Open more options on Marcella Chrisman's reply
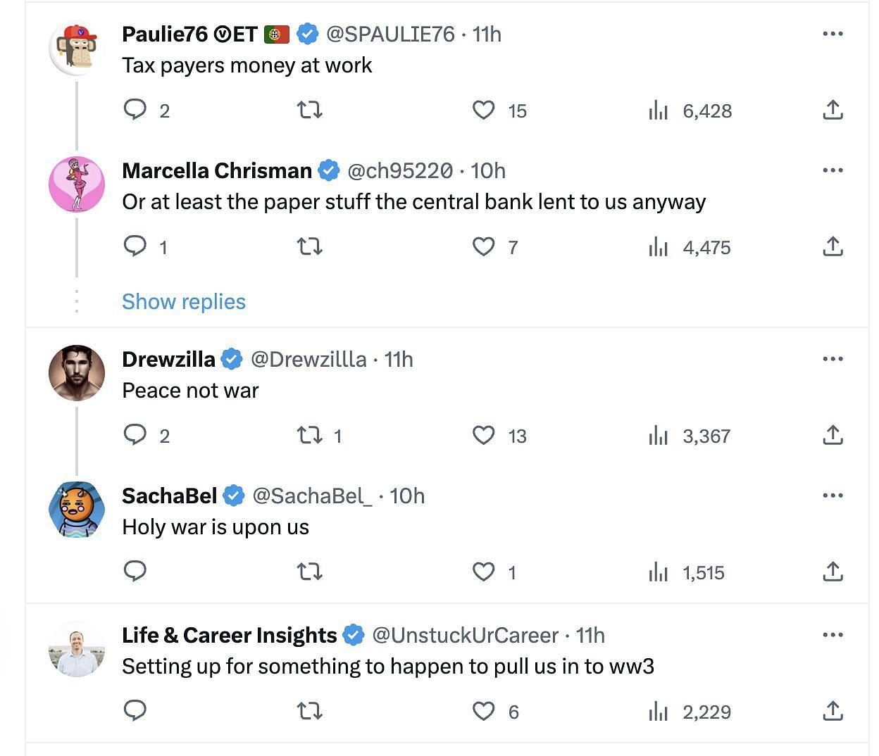Image resolution: width=879 pixels, height=756 pixels. click(833, 170)
